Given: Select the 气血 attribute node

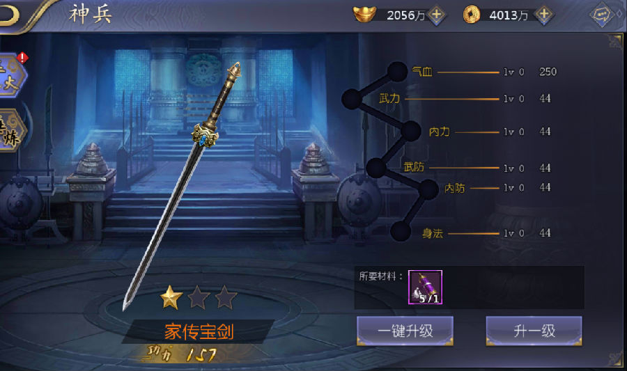Looking at the screenshot, I should (x=398, y=72).
